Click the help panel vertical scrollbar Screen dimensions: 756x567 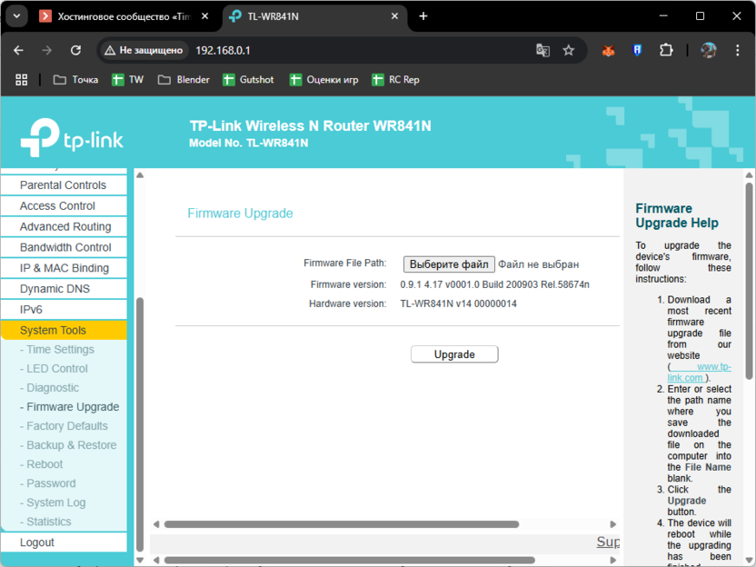[x=749, y=281]
